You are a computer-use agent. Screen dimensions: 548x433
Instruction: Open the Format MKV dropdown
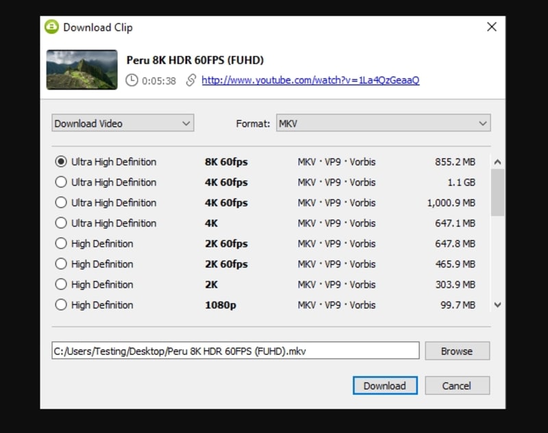click(x=384, y=123)
